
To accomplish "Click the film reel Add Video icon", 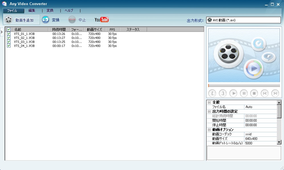I will pyautogui.click(x=9, y=20).
